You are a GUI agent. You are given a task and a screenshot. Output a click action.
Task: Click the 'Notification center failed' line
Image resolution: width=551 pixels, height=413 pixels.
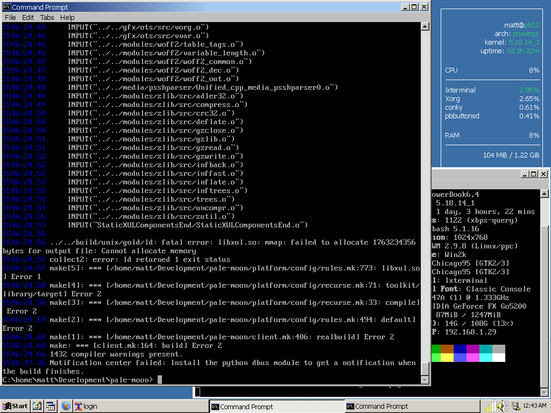pos(209,367)
